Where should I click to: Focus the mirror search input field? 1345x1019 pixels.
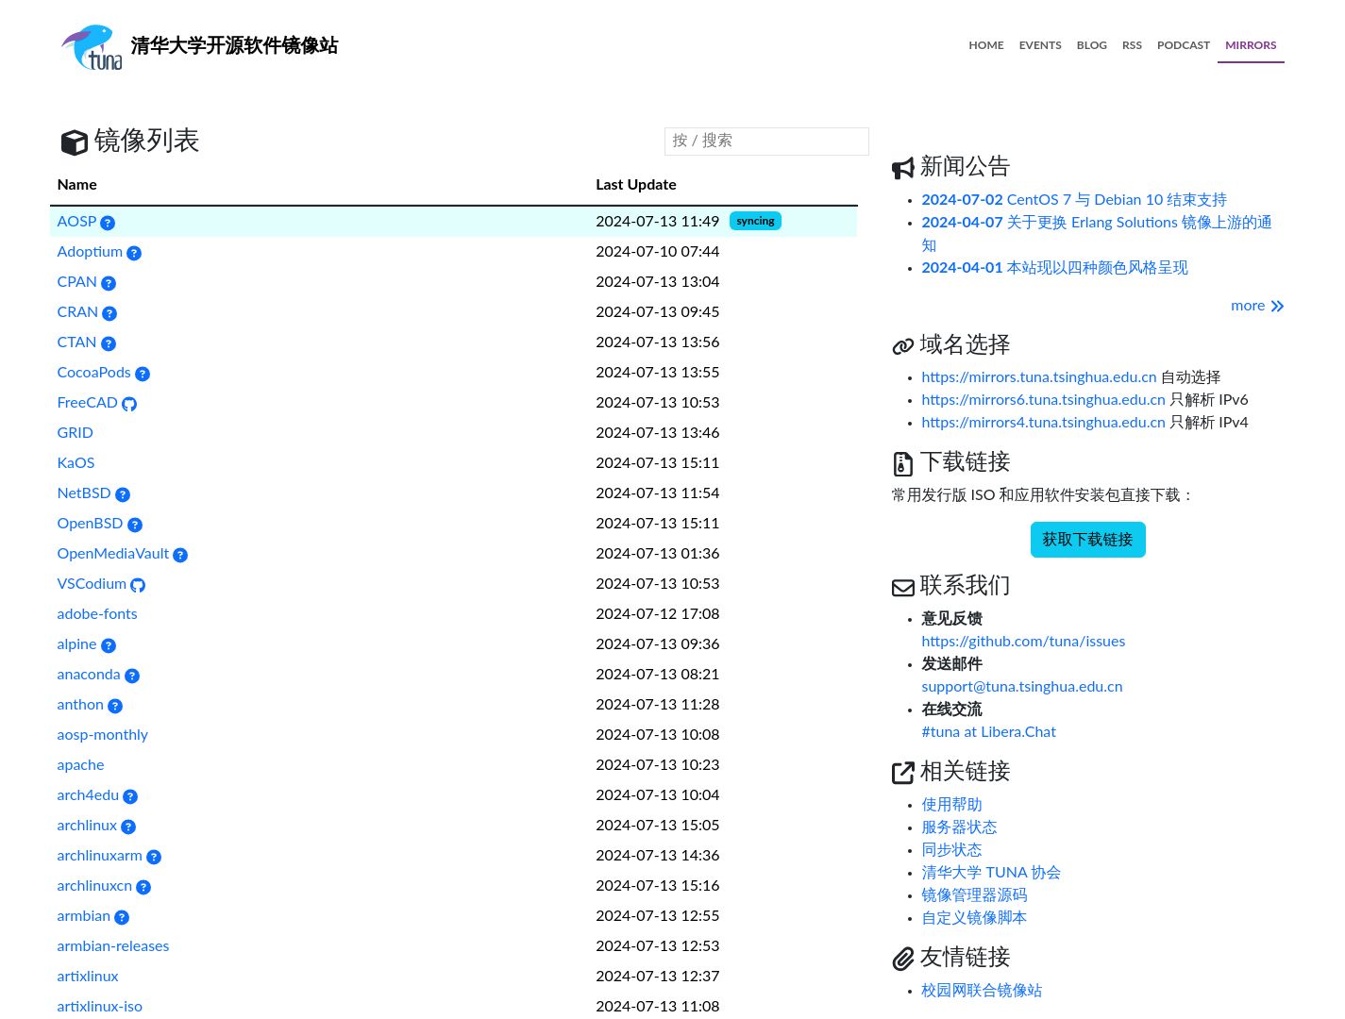tap(766, 141)
